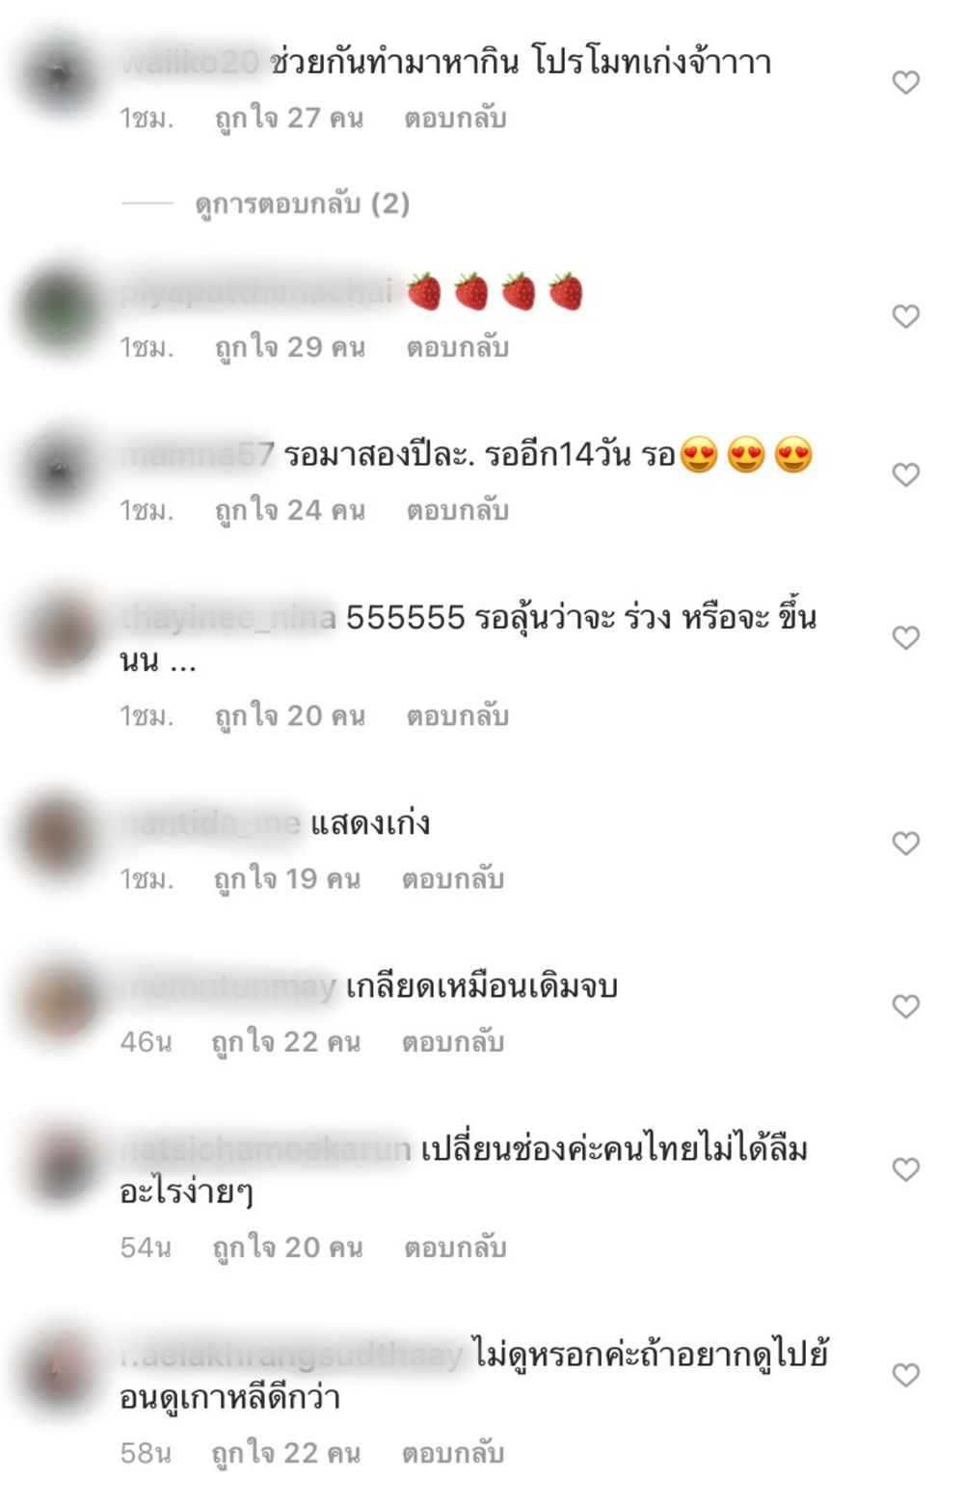Heart the 555555 รอลุ้น comment
Screen dimensions: 964x1504
coord(905,637)
